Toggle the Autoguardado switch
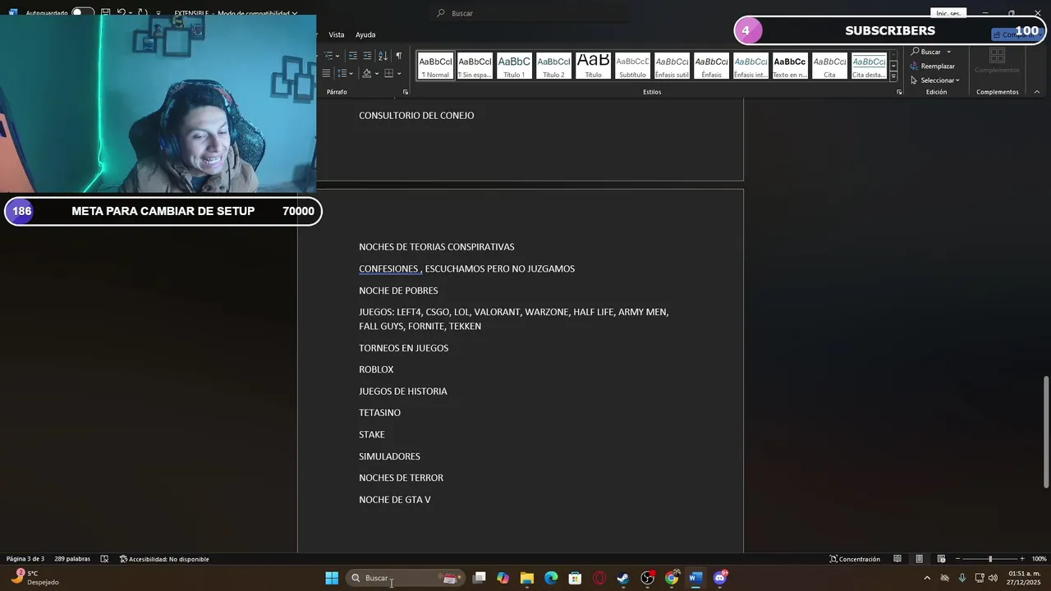The width and height of the screenshot is (1051, 591). pyautogui.click(x=82, y=13)
